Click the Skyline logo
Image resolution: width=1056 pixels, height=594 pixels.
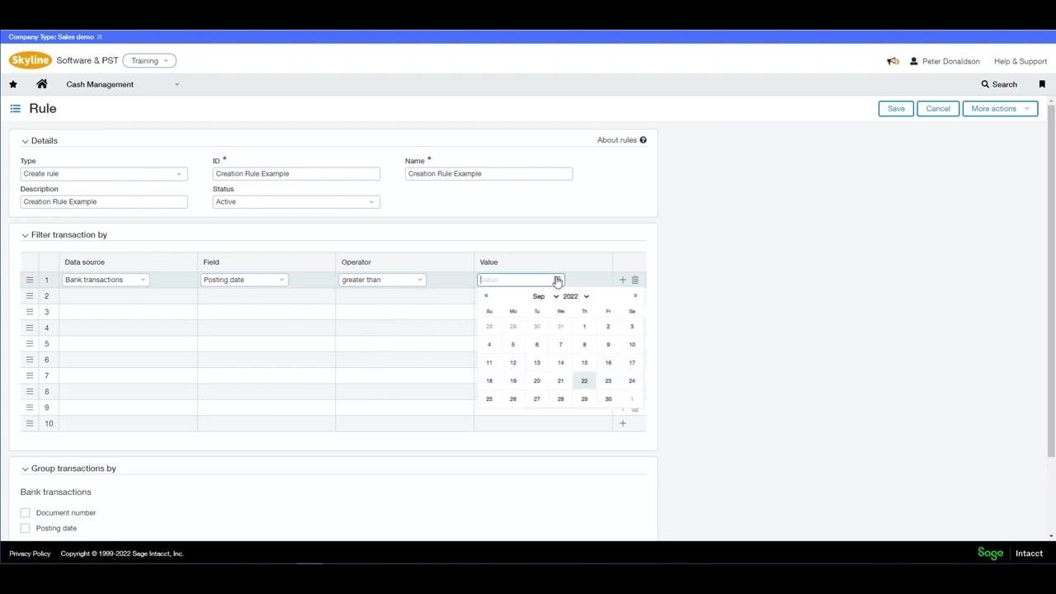click(x=31, y=60)
